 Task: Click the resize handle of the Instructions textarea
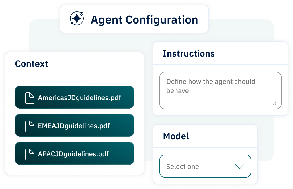274,103
